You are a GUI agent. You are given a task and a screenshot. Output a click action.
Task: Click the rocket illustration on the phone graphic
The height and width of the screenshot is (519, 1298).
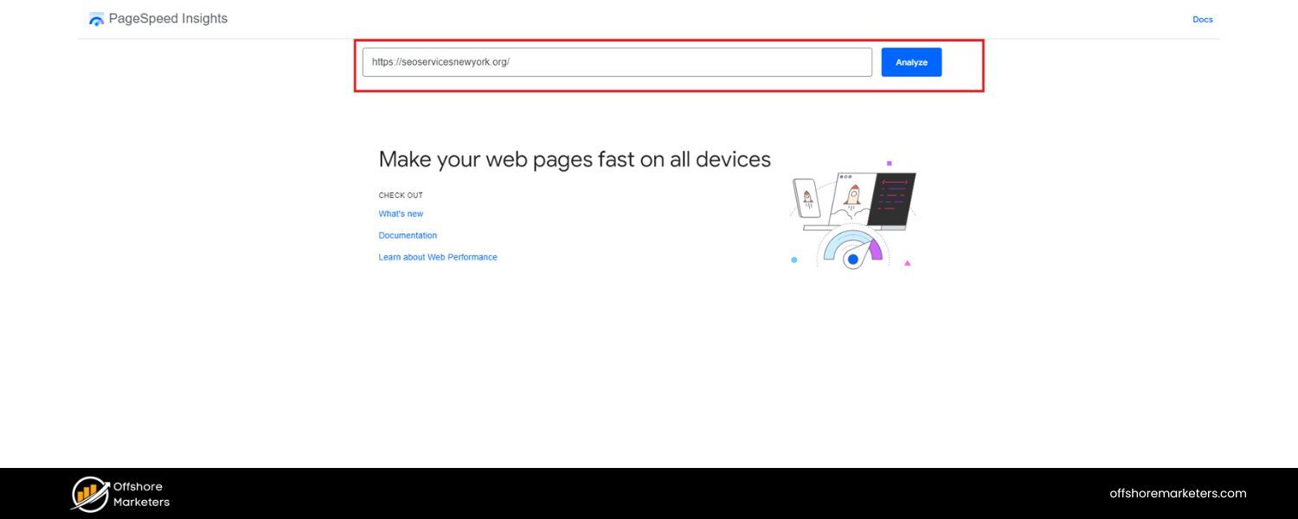tap(807, 196)
